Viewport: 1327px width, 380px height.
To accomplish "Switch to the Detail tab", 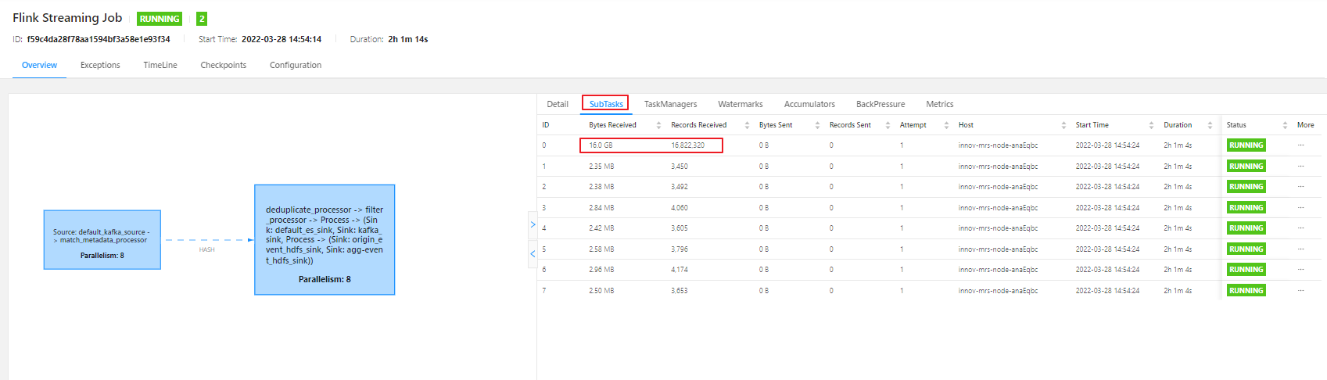I will [x=558, y=104].
